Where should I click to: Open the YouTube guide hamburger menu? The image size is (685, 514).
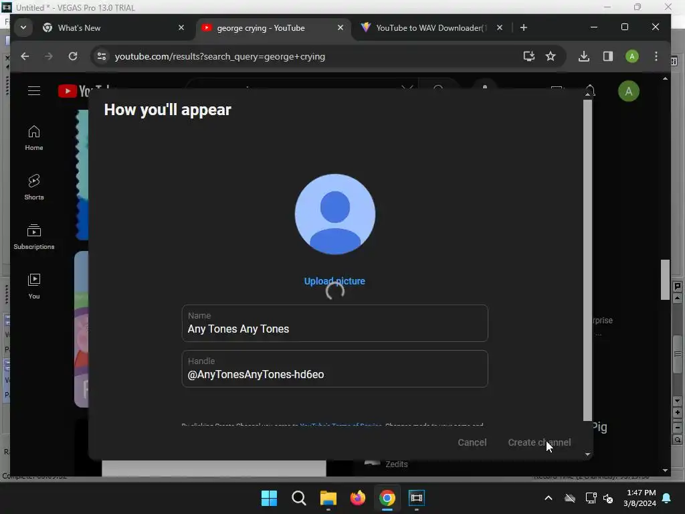pos(34,91)
